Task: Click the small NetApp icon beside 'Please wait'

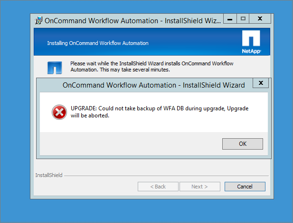Action: coord(55,67)
